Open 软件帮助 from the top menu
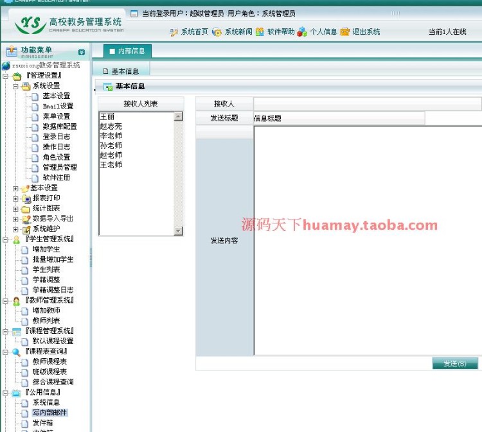 pos(281,31)
